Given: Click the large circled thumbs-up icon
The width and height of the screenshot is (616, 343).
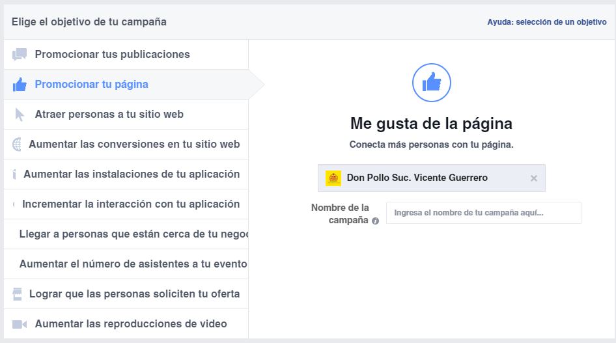Looking at the screenshot, I should coord(431,83).
